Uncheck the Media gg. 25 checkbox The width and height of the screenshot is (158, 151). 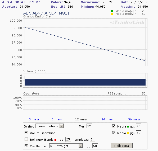(x=114, y=126)
